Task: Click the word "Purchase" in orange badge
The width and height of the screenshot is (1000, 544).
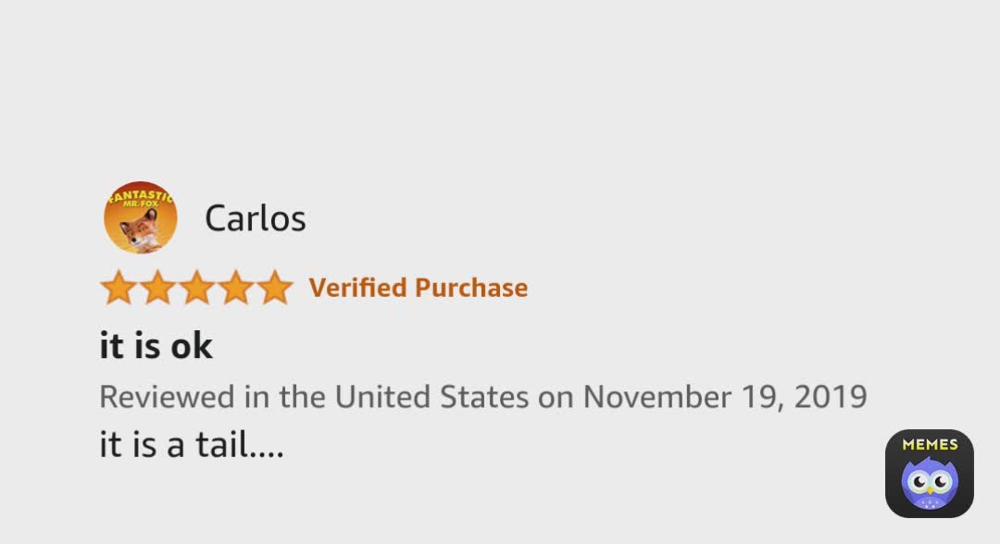Action: point(471,288)
